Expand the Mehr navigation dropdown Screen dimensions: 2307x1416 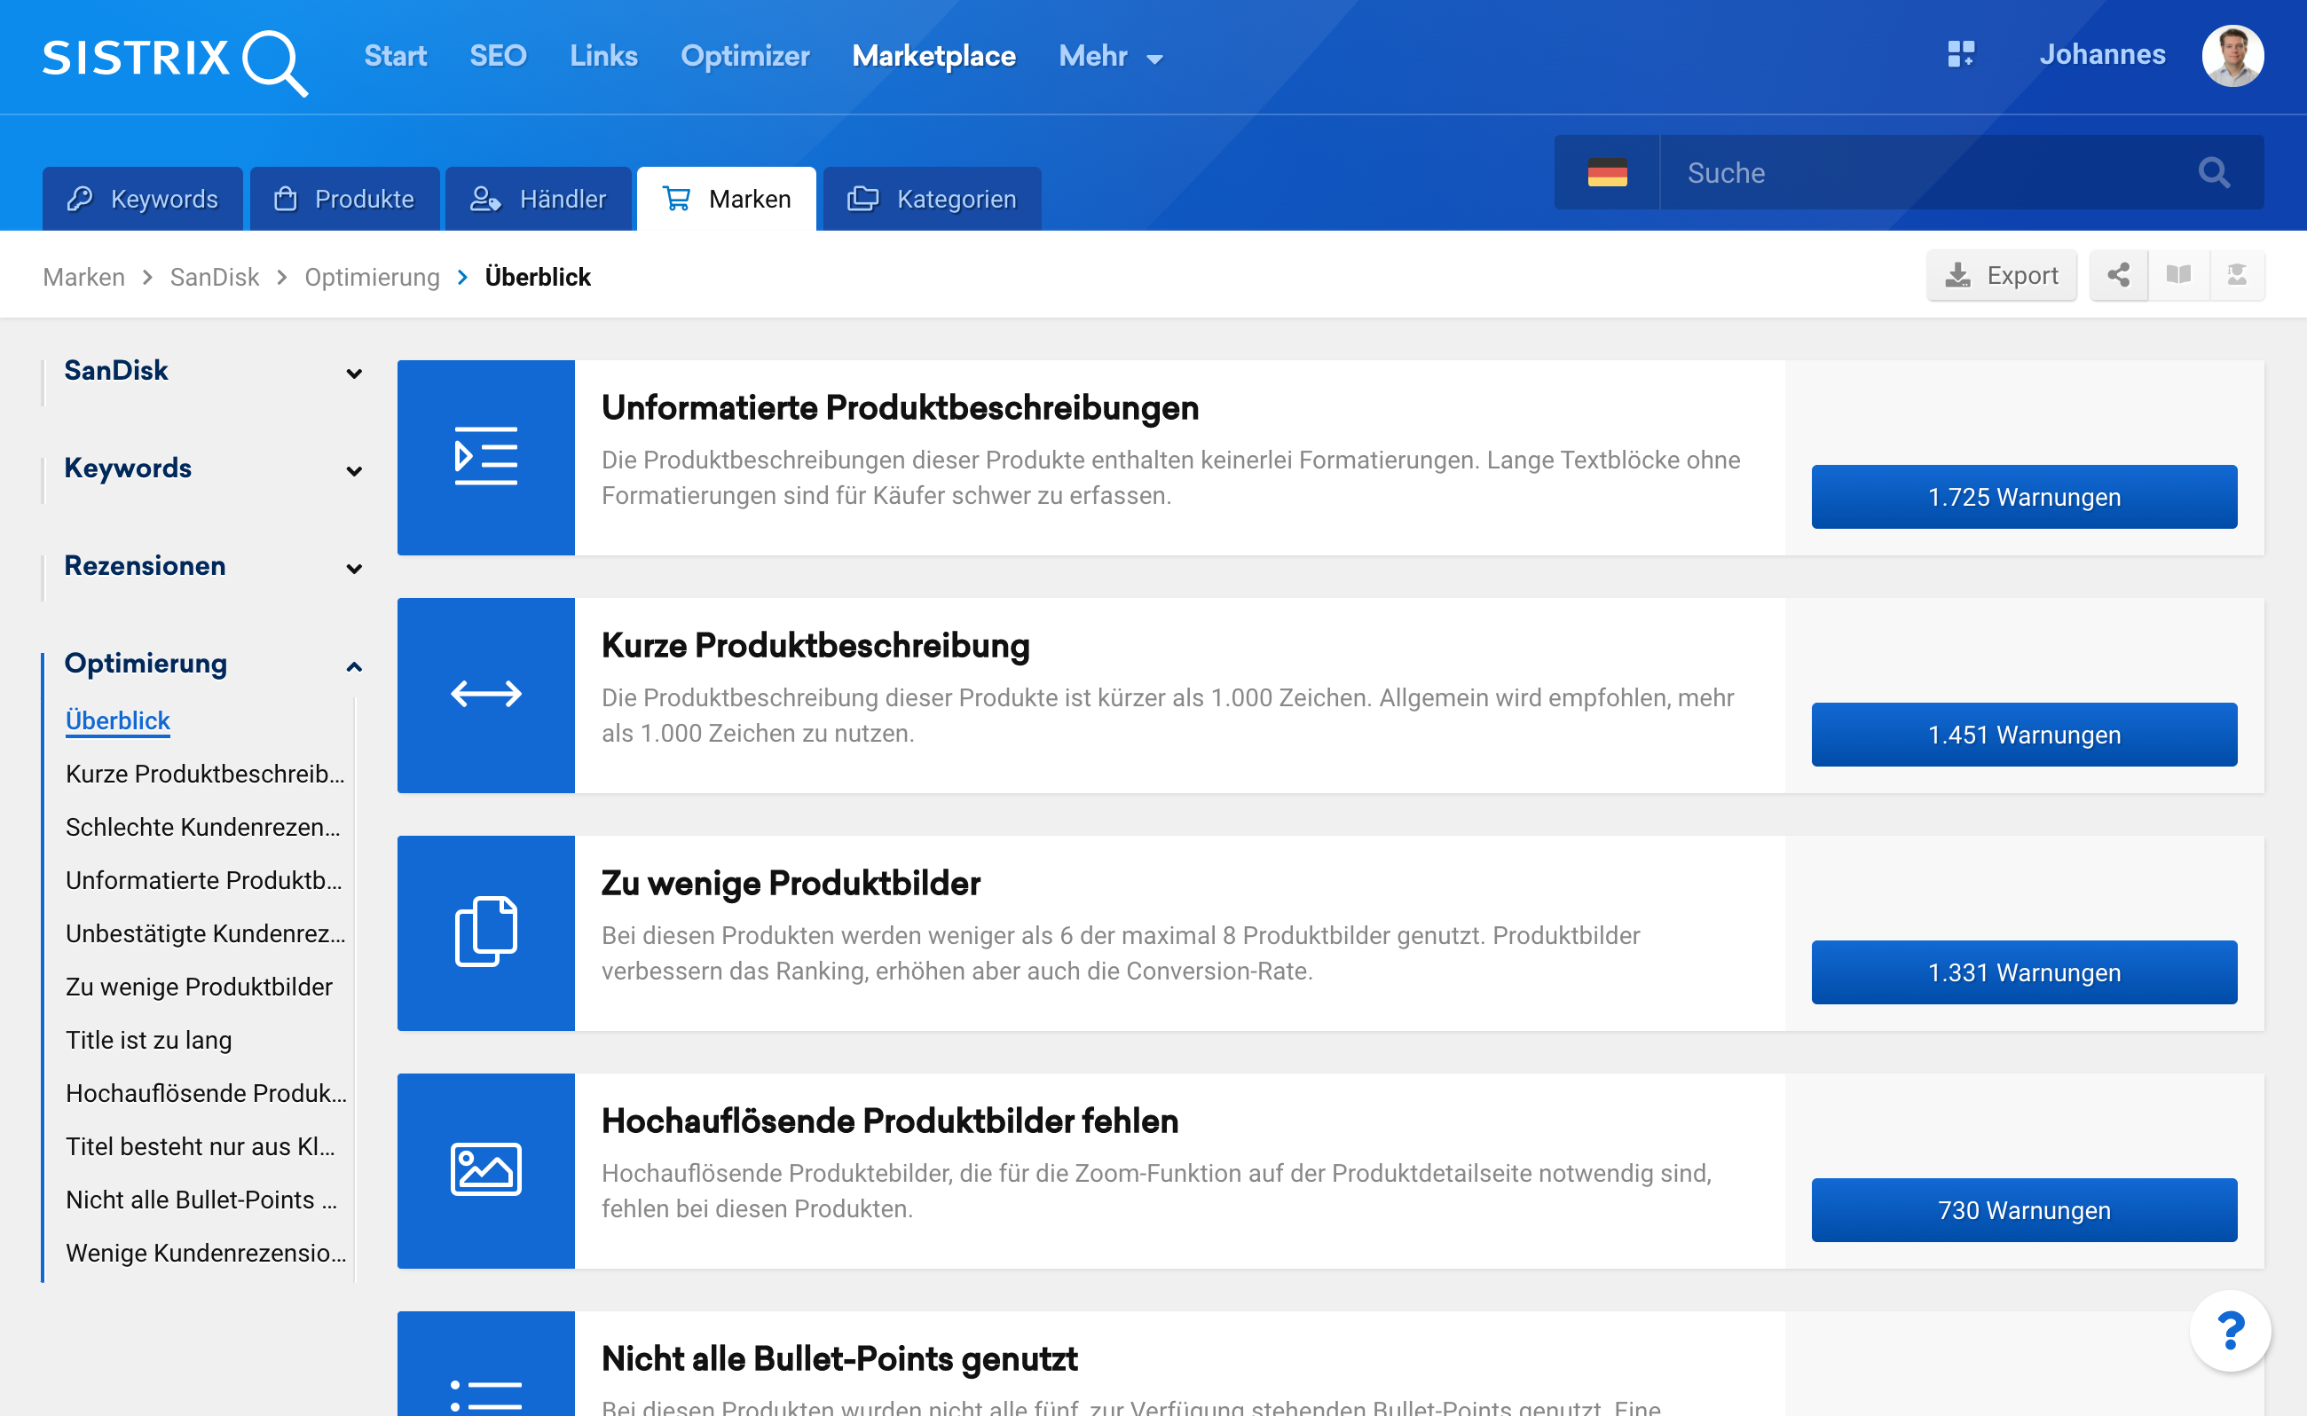1111,56
